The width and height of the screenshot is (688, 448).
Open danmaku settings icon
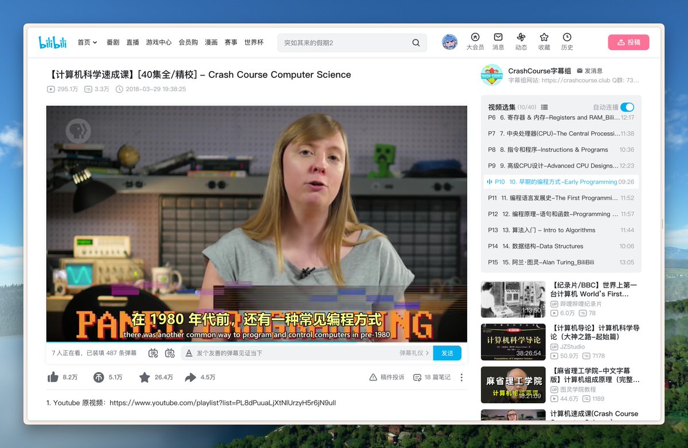click(x=170, y=353)
